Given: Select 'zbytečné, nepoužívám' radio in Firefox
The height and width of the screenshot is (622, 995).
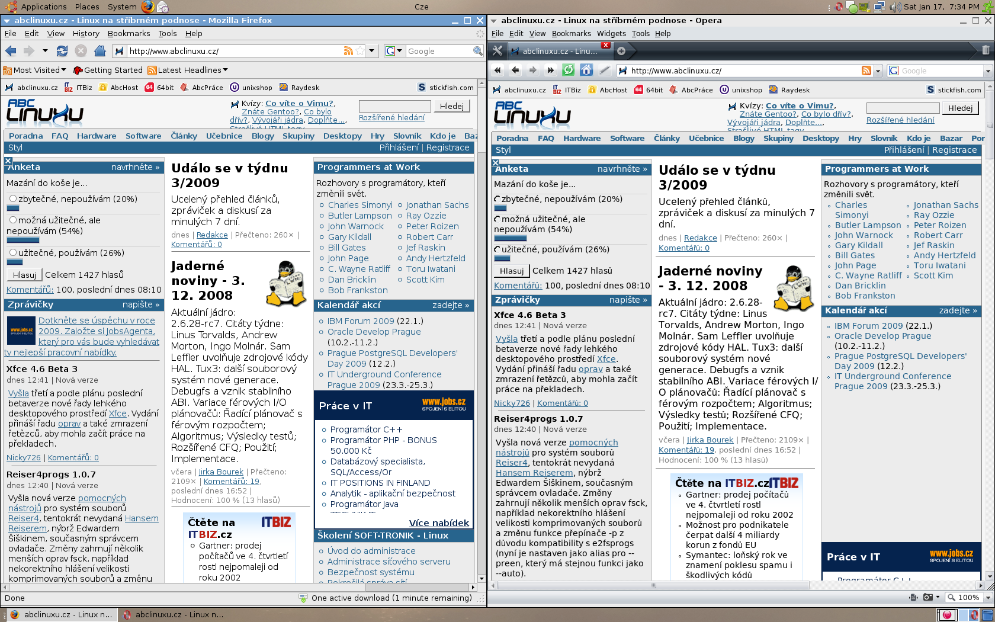Looking at the screenshot, I should click(12, 199).
